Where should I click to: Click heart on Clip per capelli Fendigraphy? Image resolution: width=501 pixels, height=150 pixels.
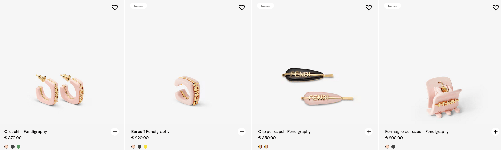point(369,7)
